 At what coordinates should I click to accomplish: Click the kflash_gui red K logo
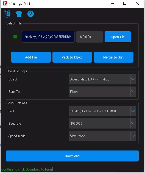tap(5, 3)
